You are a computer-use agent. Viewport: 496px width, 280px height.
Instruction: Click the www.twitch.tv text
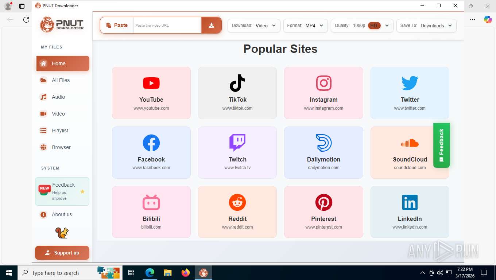237,168
